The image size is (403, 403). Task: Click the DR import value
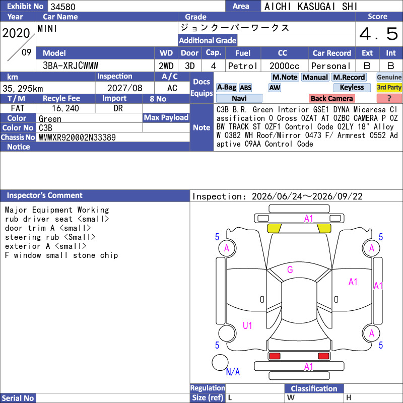pos(118,108)
